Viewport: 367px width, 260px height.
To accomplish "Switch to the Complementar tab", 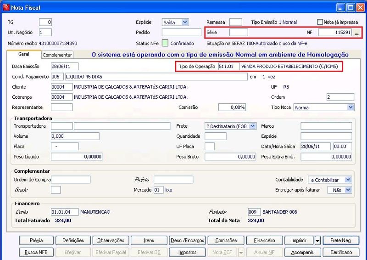I will click(x=57, y=55).
